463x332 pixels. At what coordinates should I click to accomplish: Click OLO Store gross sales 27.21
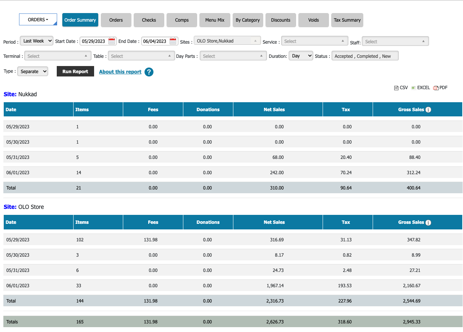414,270
